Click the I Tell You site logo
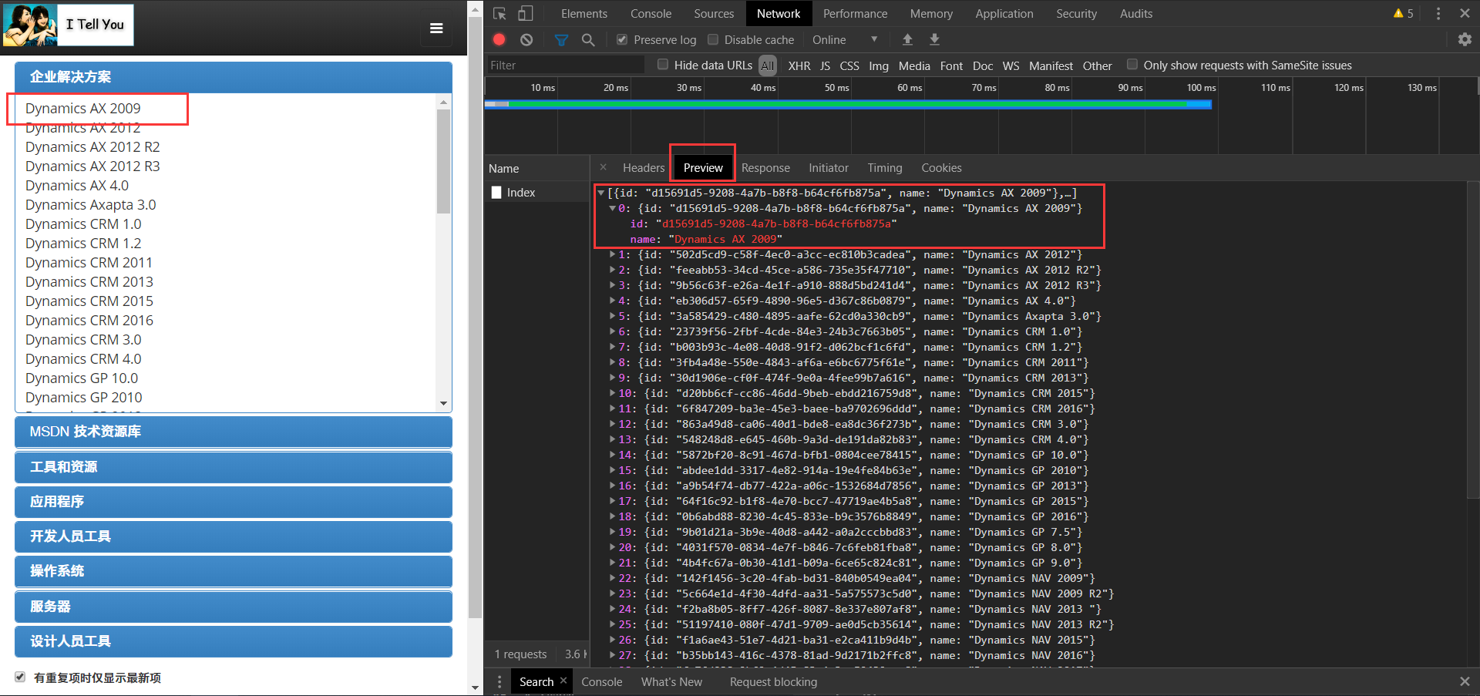1480x696 pixels. coord(68,25)
